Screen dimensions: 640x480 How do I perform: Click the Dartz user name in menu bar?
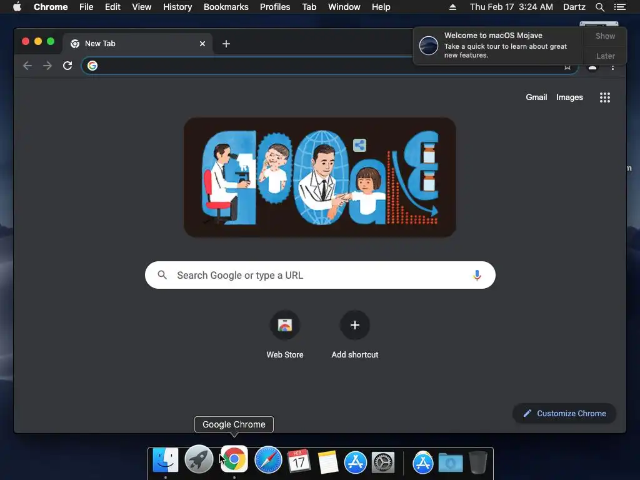click(x=574, y=7)
